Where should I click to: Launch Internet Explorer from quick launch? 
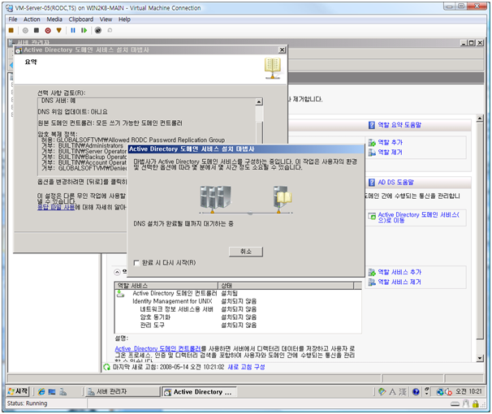click(41, 392)
